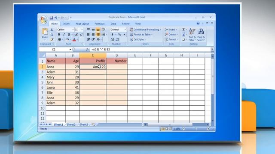Switch to the Insert ribbon tab
The width and height of the screenshot is (275, 154).
point(66,24)
